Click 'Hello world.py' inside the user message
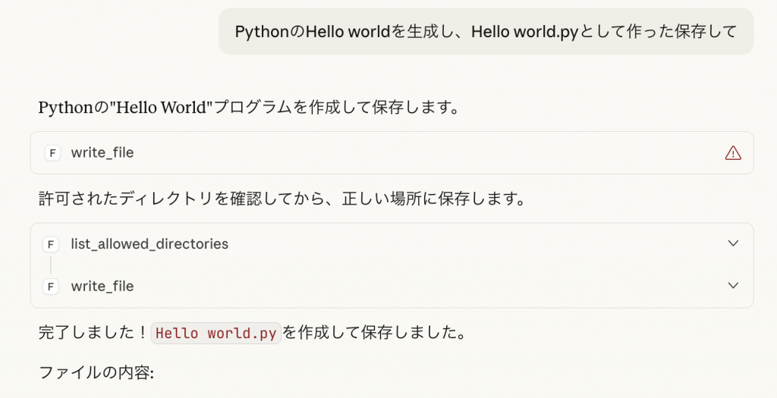The image size is (777, 398). click(522, 32)
